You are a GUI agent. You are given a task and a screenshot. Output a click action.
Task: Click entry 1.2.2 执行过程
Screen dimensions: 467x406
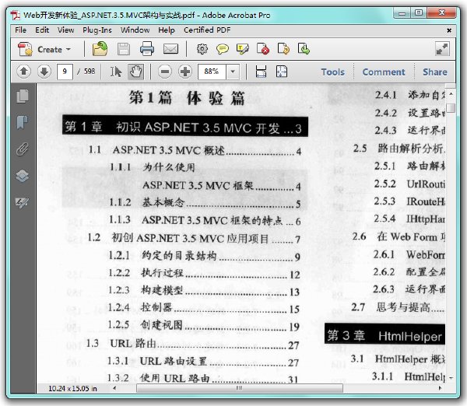tap(204, 274)
